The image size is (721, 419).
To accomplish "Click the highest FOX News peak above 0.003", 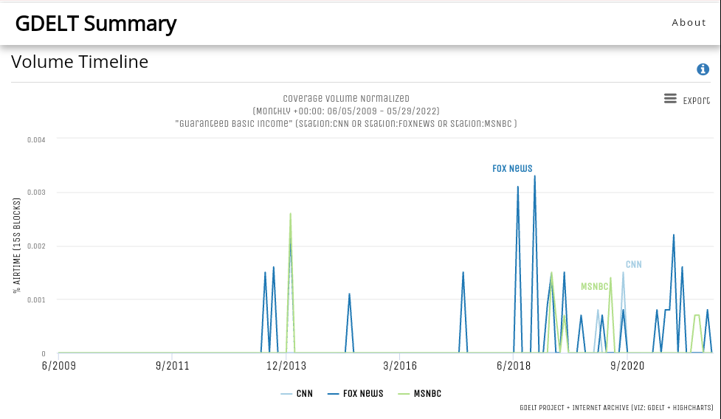I will coord(534,176).
